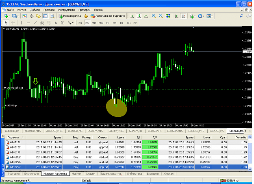
Task: Zoom in on the chart
Action: point(154,16)
